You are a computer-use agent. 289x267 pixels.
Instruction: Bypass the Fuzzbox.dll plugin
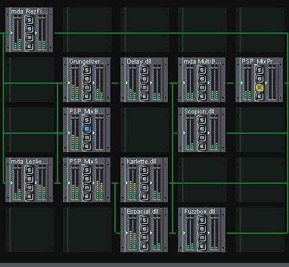click(x=202, y=229)
